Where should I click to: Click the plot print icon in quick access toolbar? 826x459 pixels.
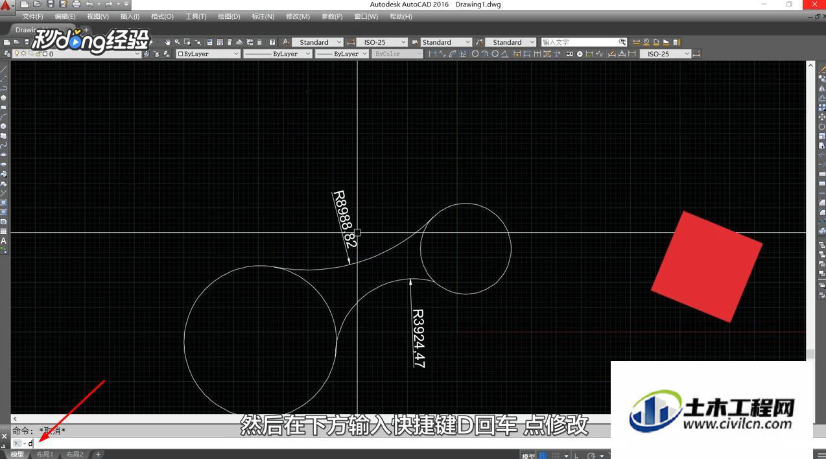coord(76,5)
